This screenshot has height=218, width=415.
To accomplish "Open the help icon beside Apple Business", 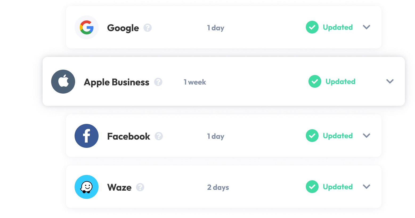I will (158, 82).
